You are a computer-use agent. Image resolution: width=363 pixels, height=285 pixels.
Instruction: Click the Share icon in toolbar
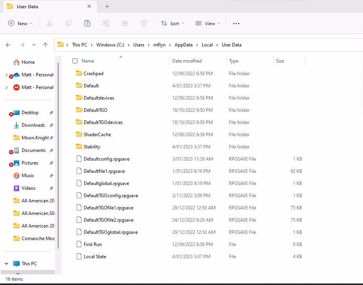point(125,24)
